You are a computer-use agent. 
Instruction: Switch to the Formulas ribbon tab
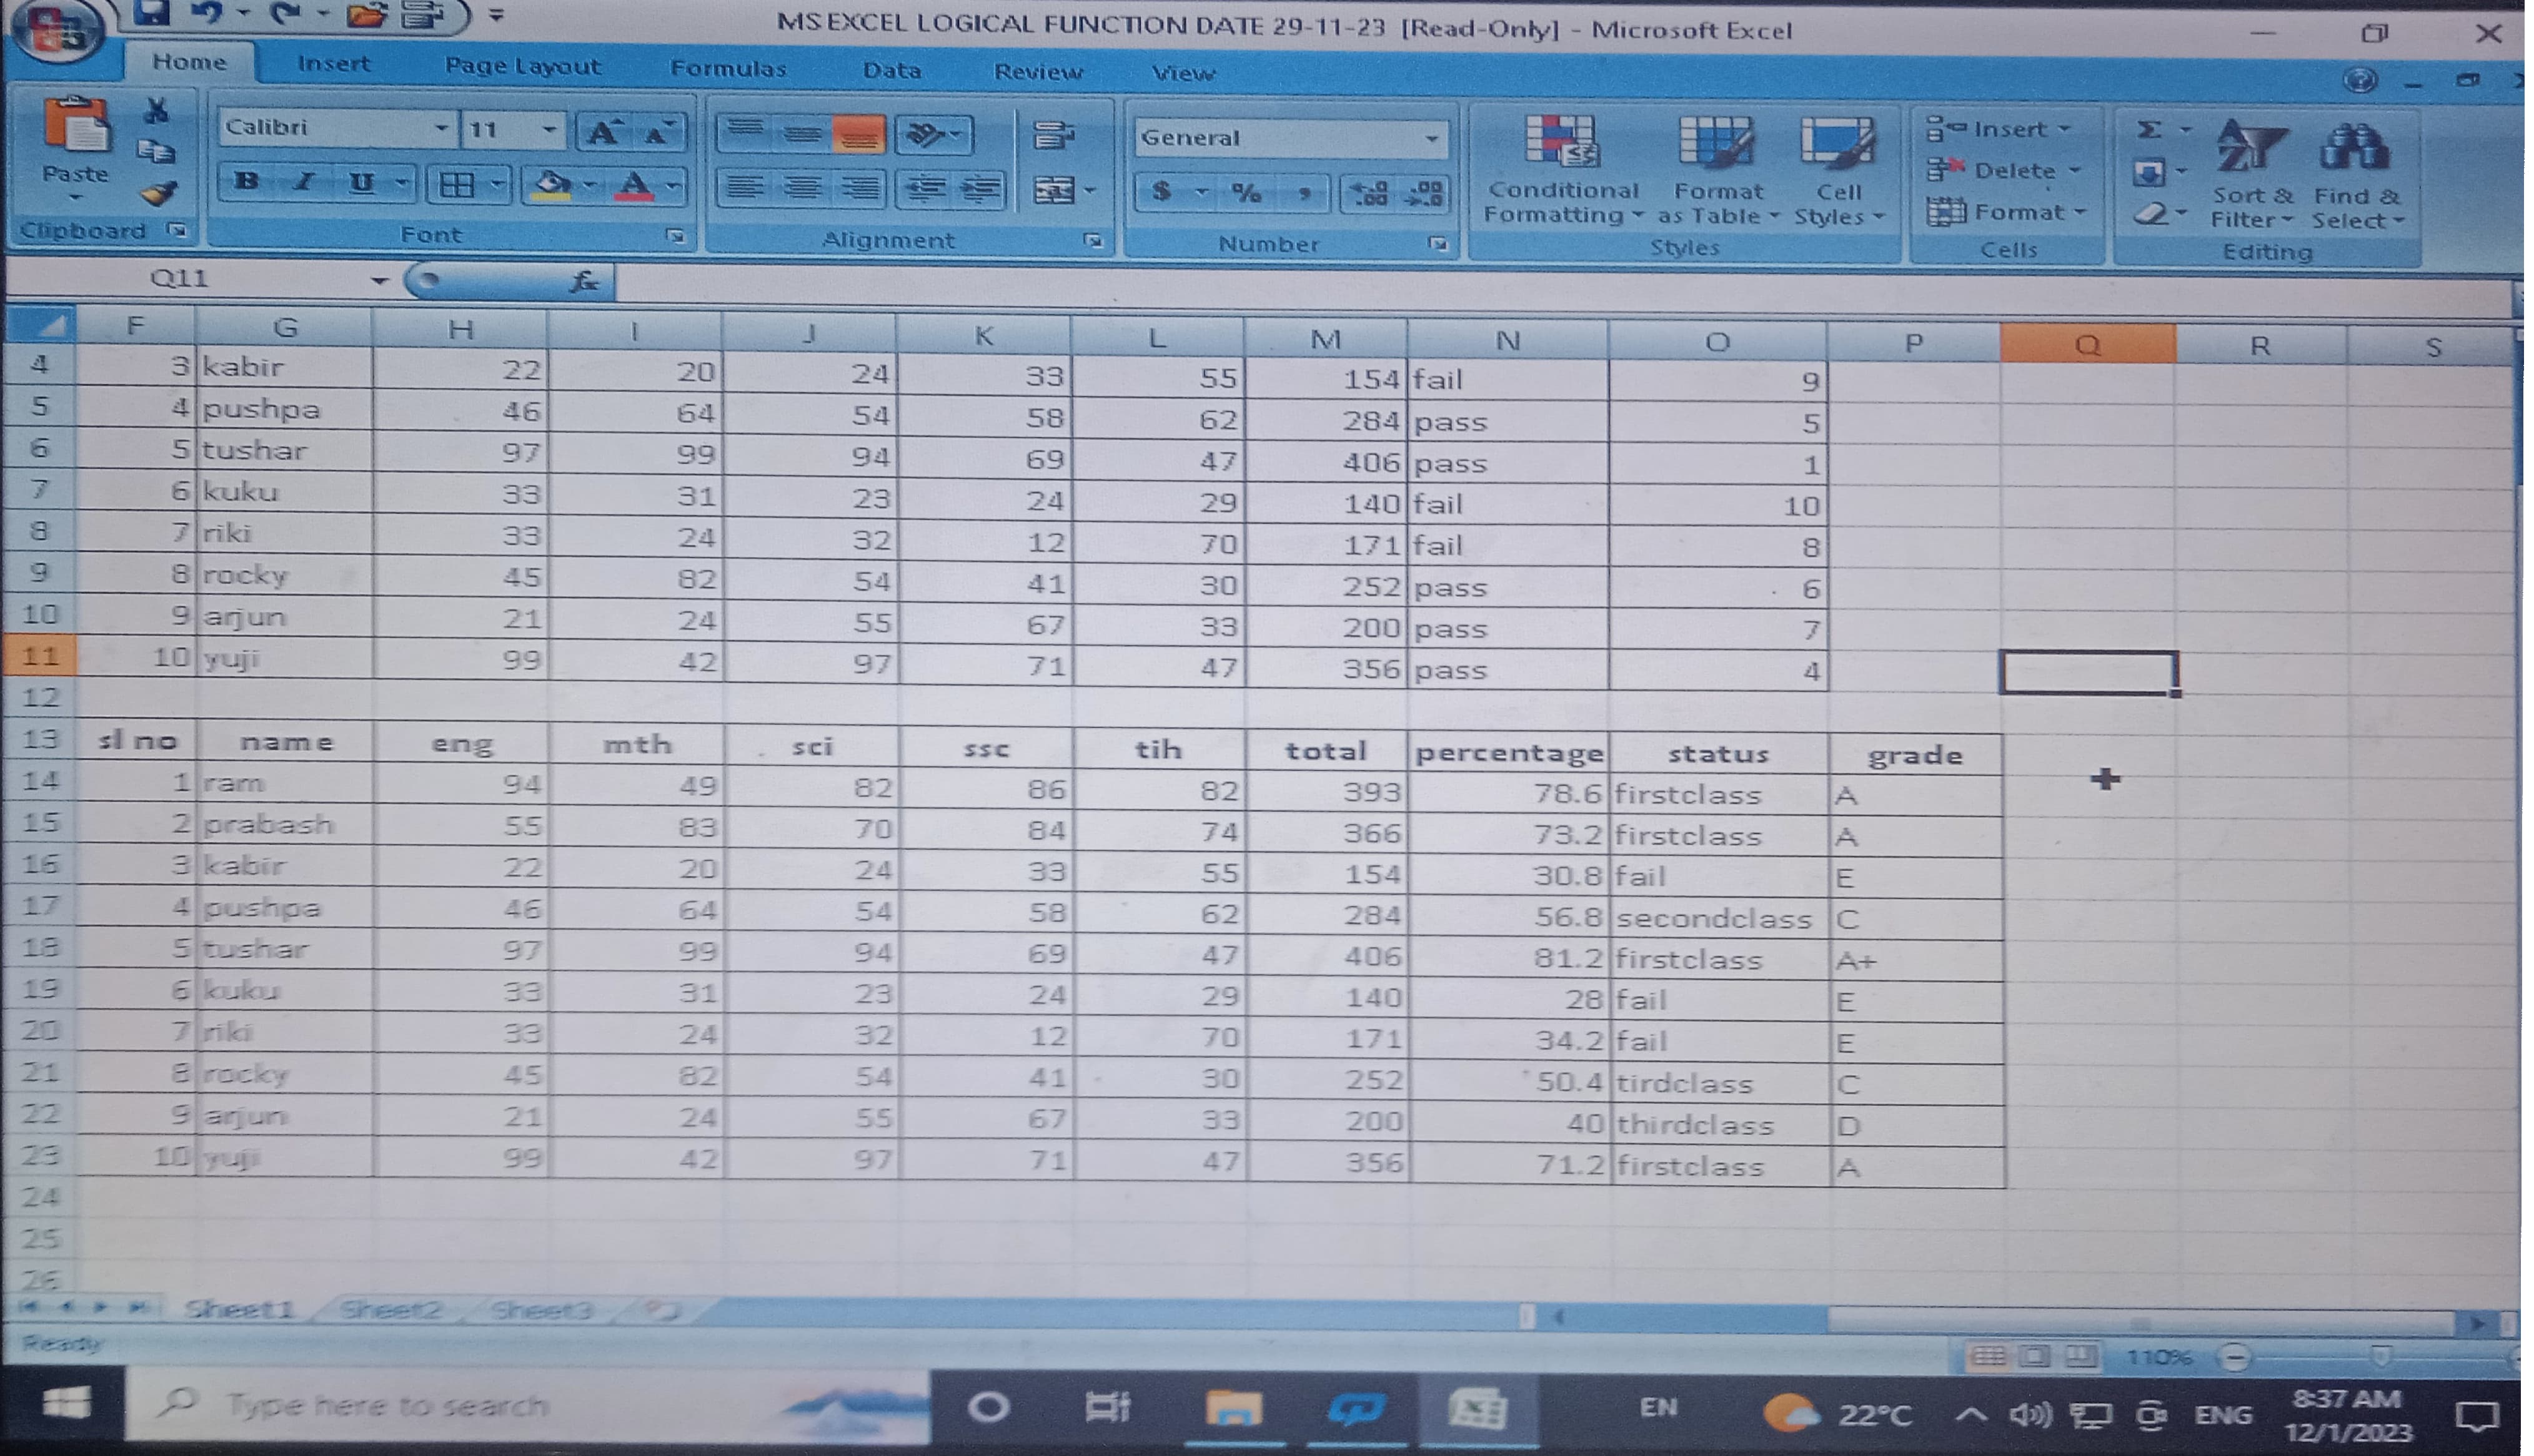(727, 69)
